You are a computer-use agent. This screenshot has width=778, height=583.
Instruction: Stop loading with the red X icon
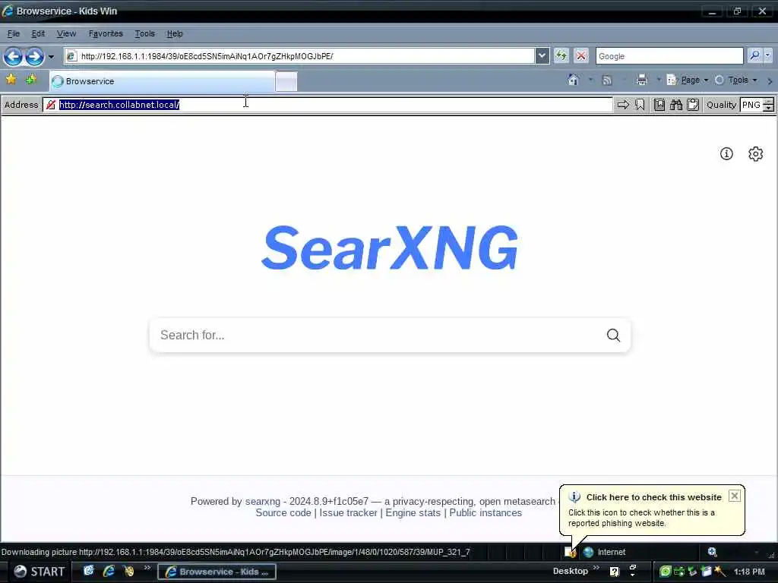(581, 55)
